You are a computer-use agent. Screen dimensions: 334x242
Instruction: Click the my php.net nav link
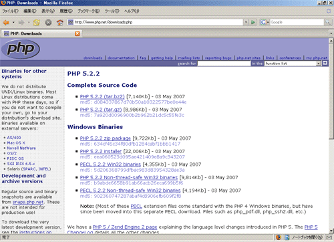coord(317,58)
